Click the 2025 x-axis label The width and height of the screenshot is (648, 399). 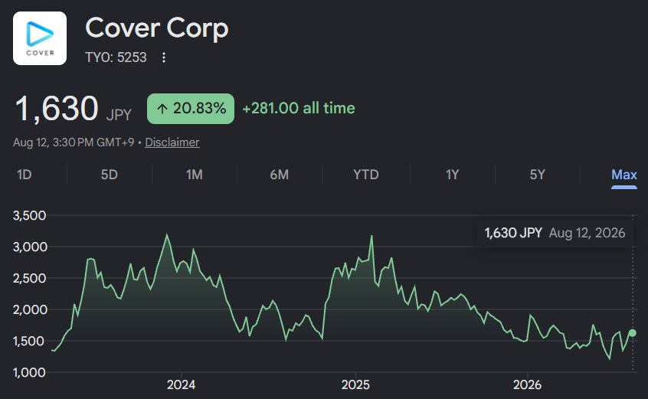355,385
